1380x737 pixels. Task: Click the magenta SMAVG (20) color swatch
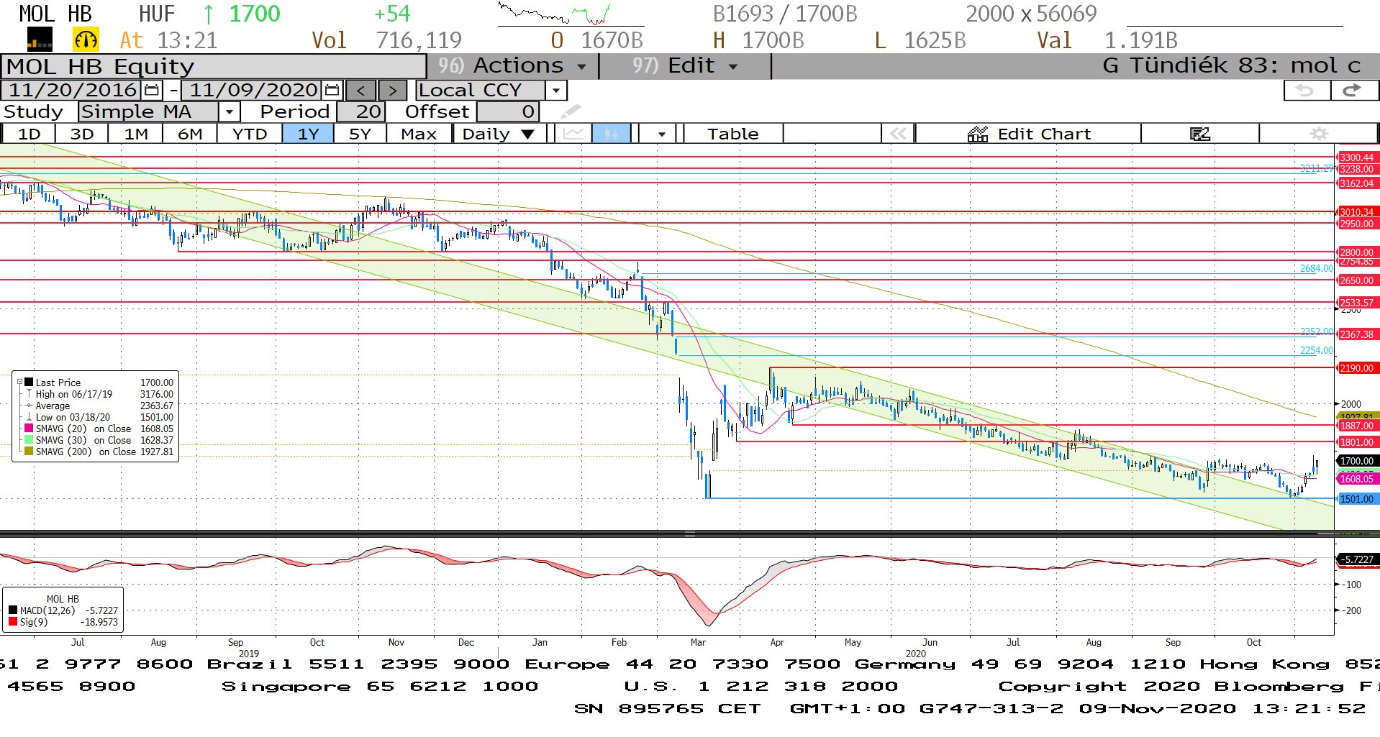(x=29, y=429)
